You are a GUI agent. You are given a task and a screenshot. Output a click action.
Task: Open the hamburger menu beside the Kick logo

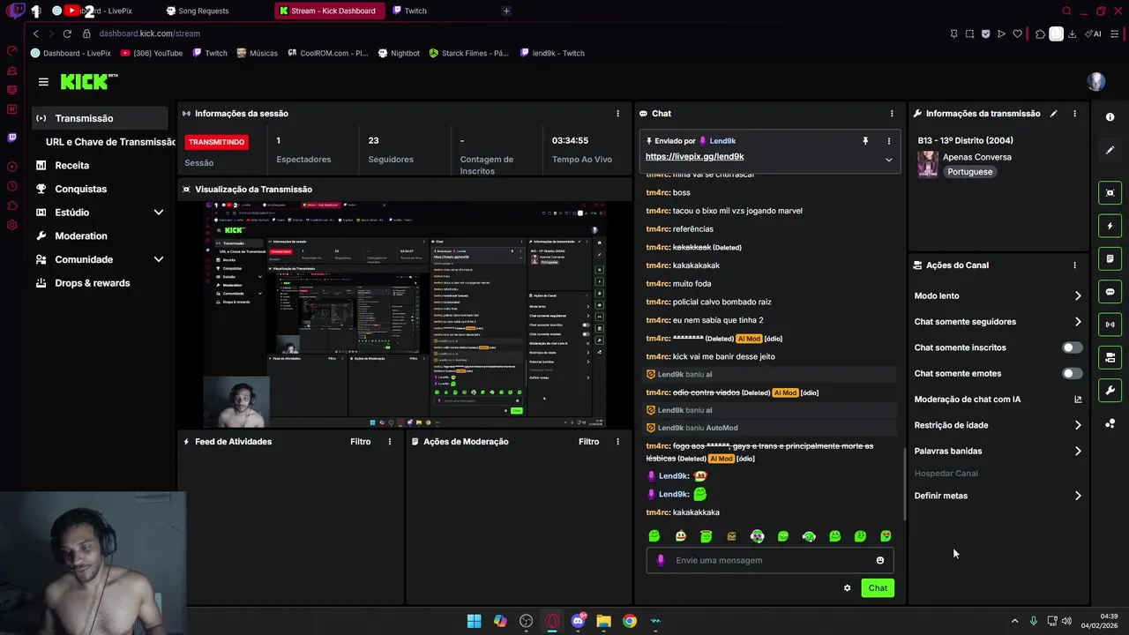pos(43,82)
